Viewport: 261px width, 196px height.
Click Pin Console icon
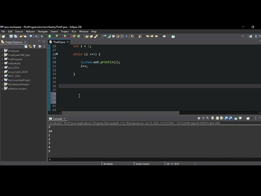236,118
